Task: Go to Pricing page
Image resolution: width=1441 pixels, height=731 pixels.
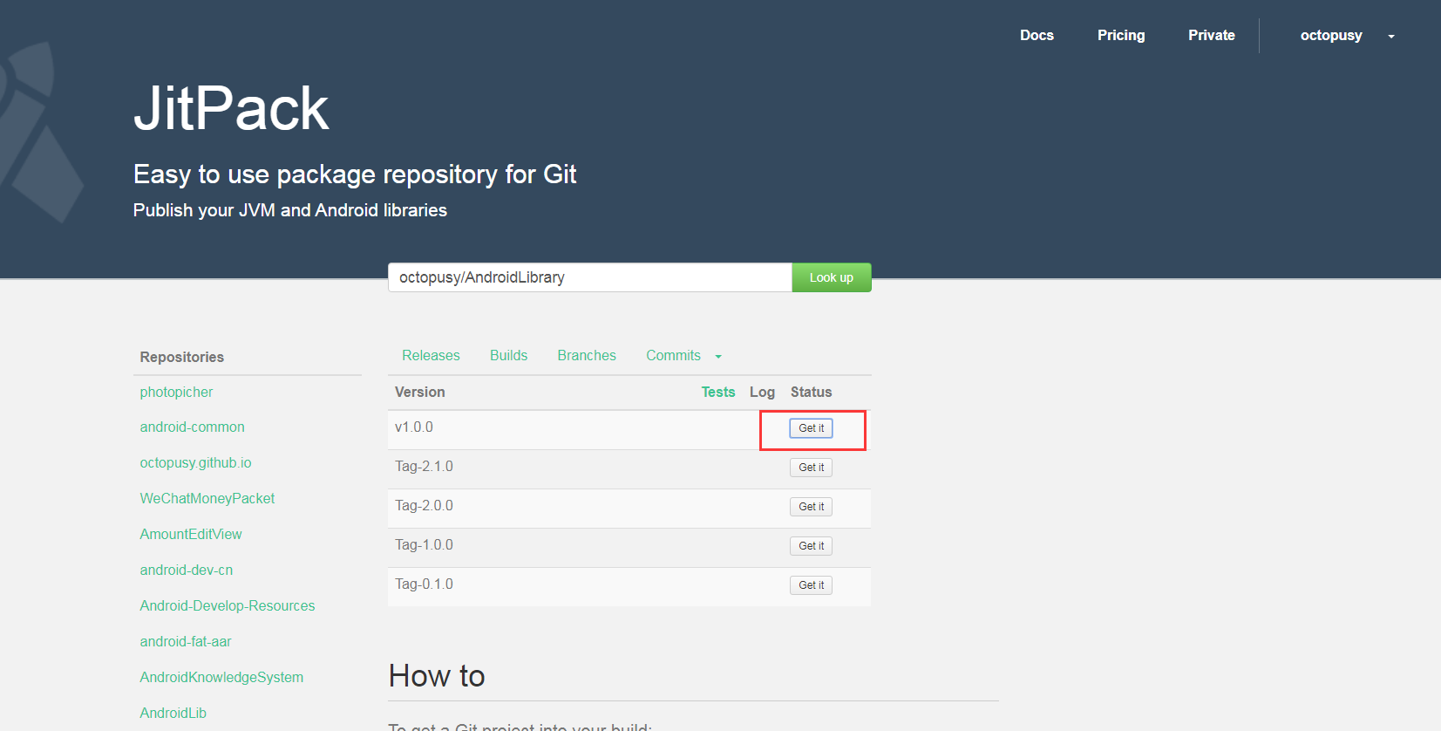Action: [x=1121, y=35]
